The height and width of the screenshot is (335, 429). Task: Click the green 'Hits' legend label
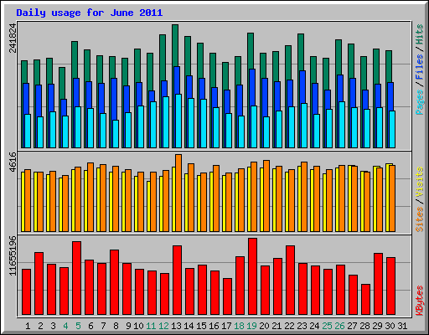420,34
